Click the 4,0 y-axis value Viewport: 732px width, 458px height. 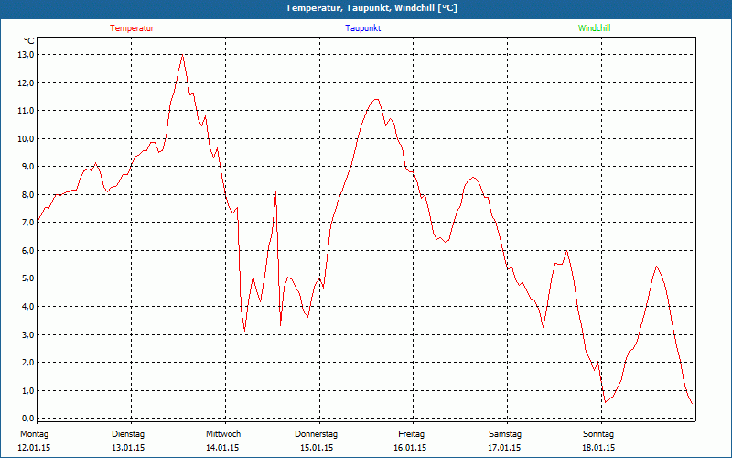[x=28, y=307]
